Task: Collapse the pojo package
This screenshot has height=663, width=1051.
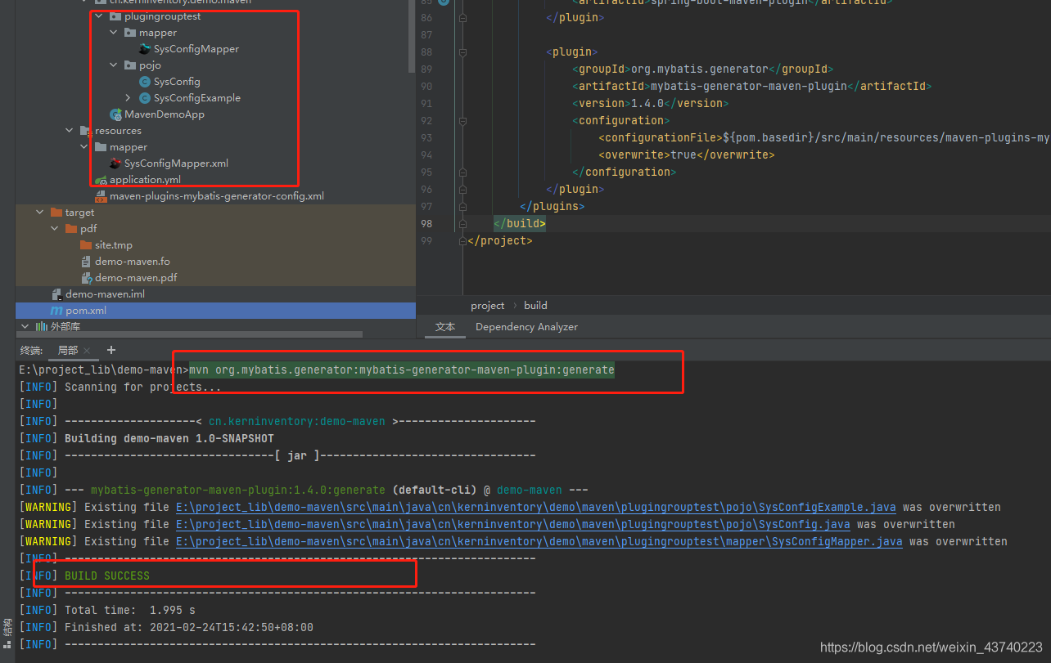Action: pos(114,65)
